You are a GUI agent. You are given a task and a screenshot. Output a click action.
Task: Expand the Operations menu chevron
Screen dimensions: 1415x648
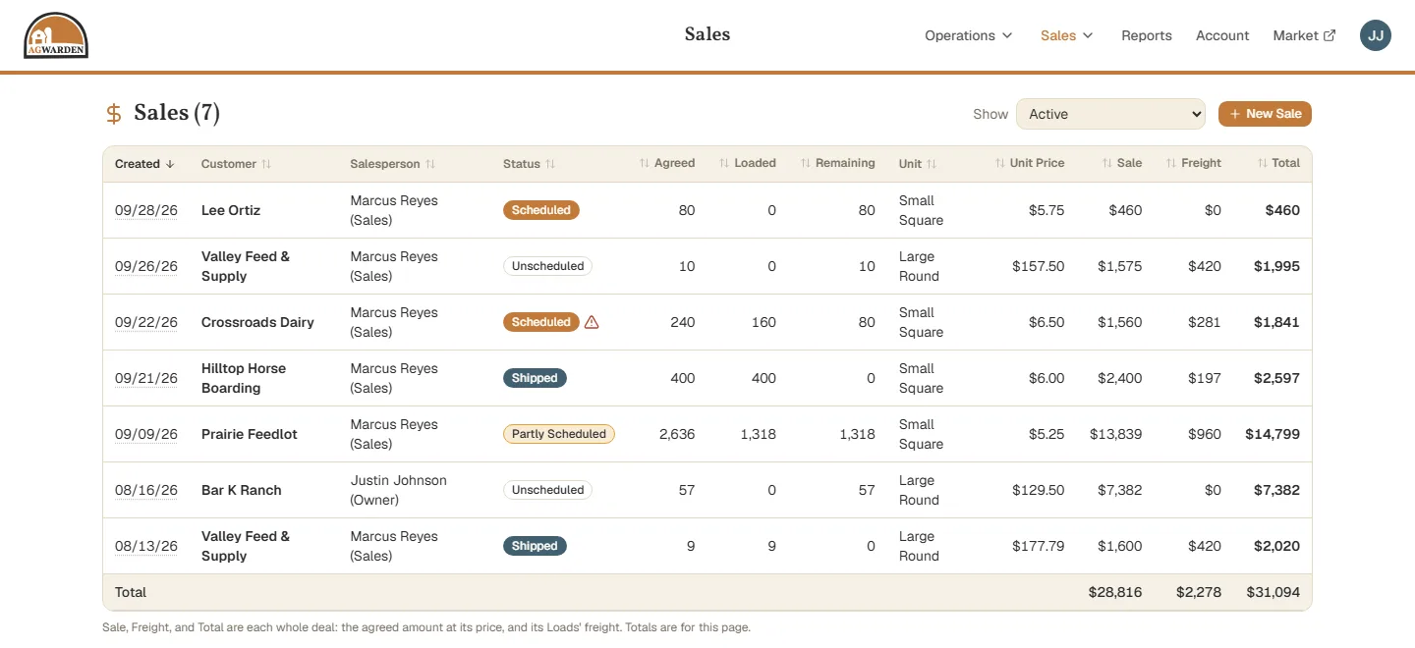coord(1007,35)
